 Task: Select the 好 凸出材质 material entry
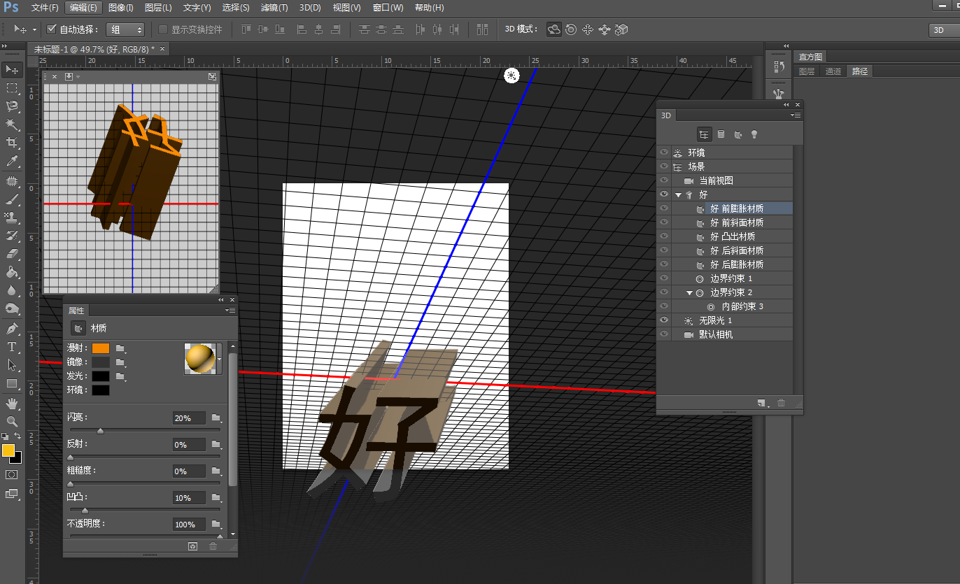pyautogui.click(x=732, y=236)
